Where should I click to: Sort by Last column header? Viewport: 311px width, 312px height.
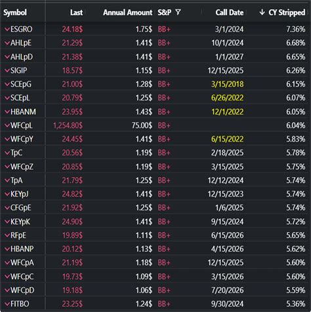pyautogui.click(x=76, y=12)
